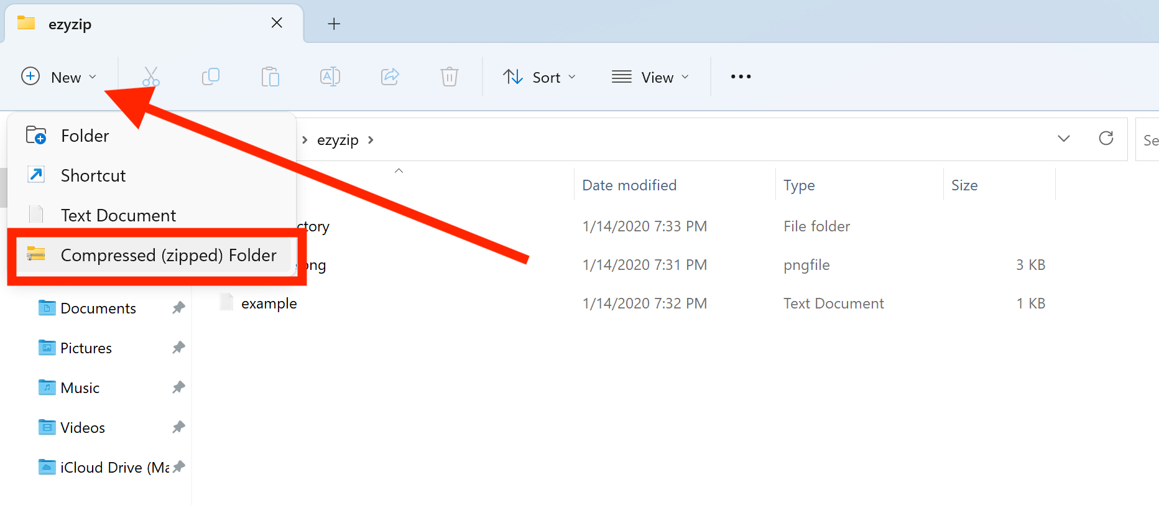Expand the chevron after ezyzip breadcrumb
Screen dimensions: 1159x505
(371, 140)
